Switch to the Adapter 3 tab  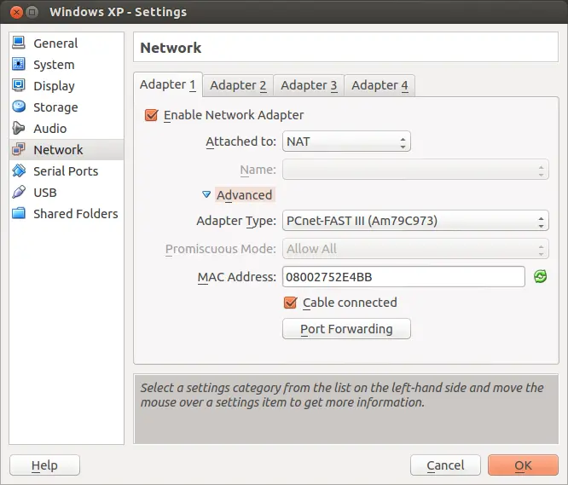[309, 85]
